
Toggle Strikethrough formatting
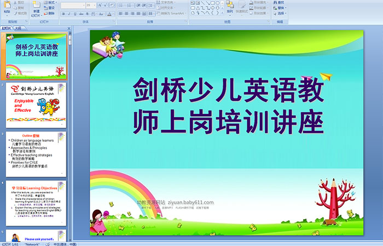81,14
